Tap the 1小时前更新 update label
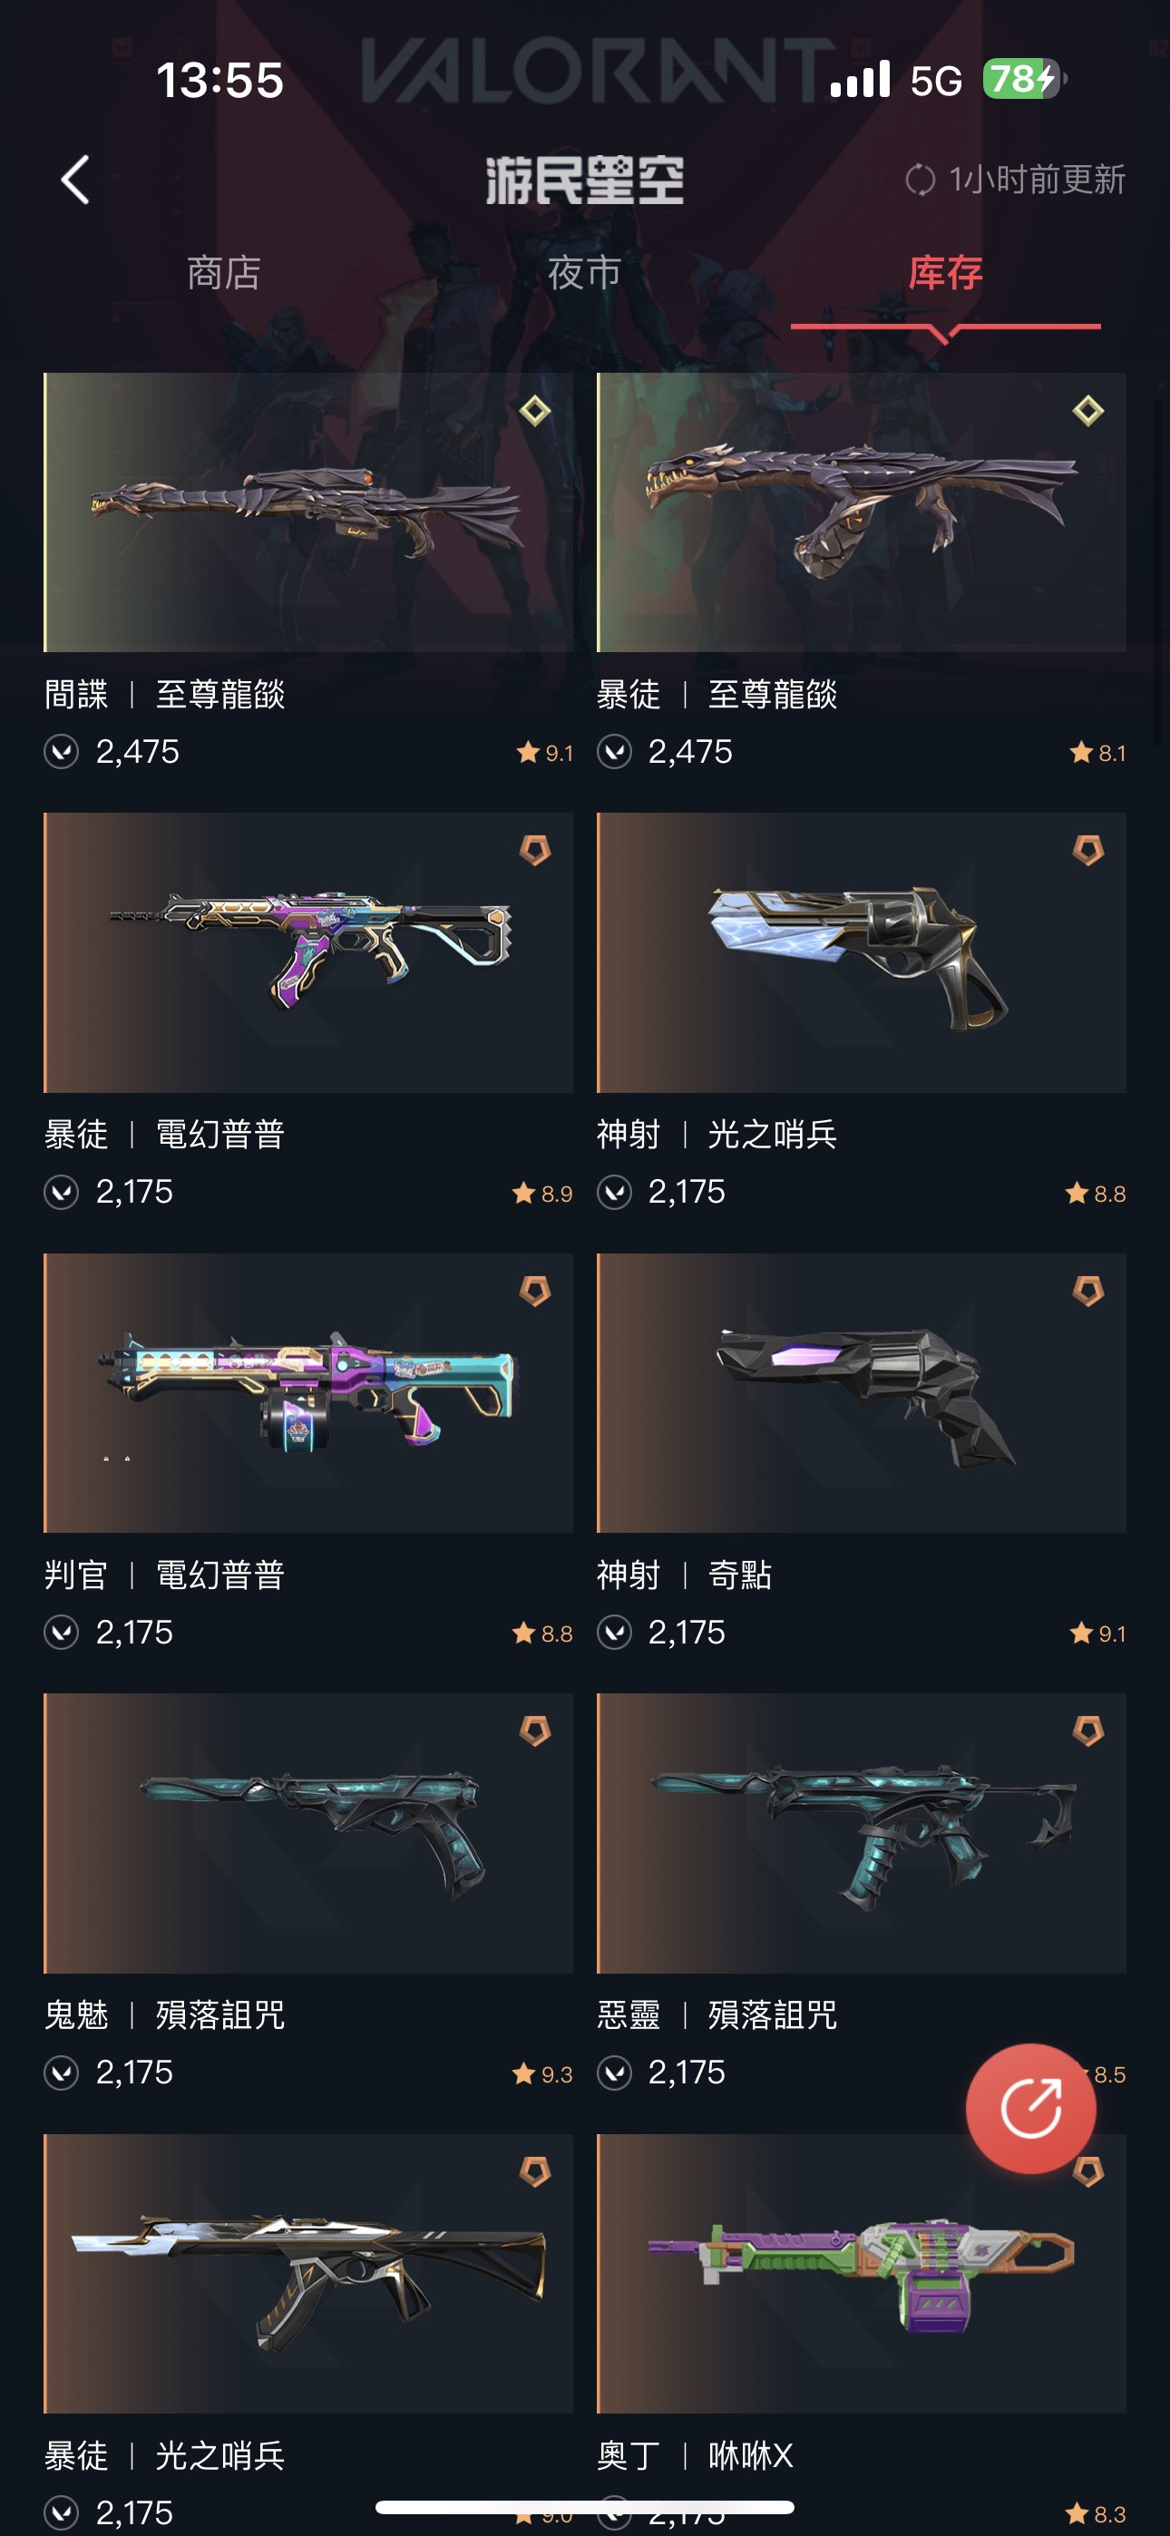The width and height of the screenshot is (1170, 2536). pyautogui.click(x=1037, y=180)
